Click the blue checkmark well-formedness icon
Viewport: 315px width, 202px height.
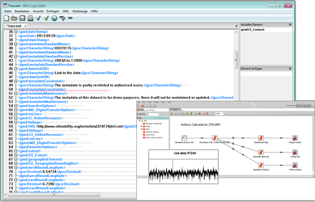tap(38, 18)
